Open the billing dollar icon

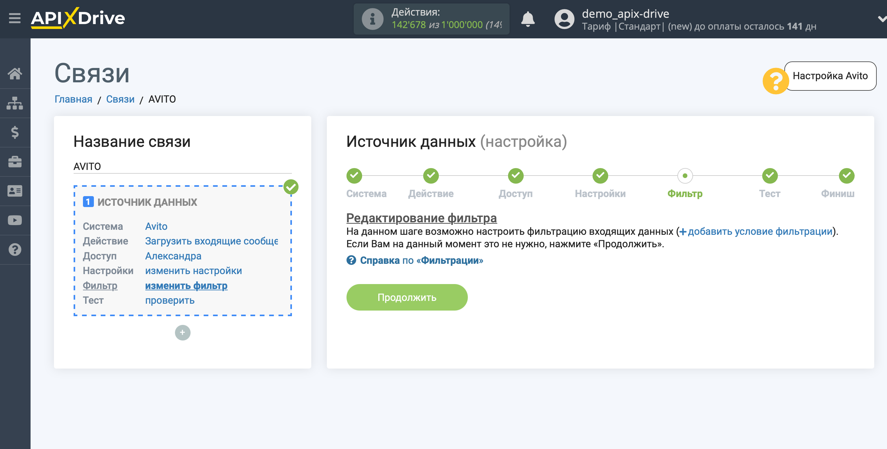point(15,132)
